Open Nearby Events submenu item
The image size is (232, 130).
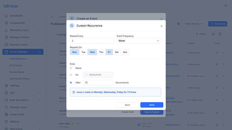[x=17, y=72]
